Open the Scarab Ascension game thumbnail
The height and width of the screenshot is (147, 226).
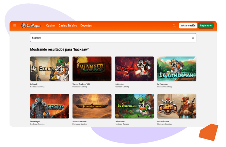coord(92,106)
